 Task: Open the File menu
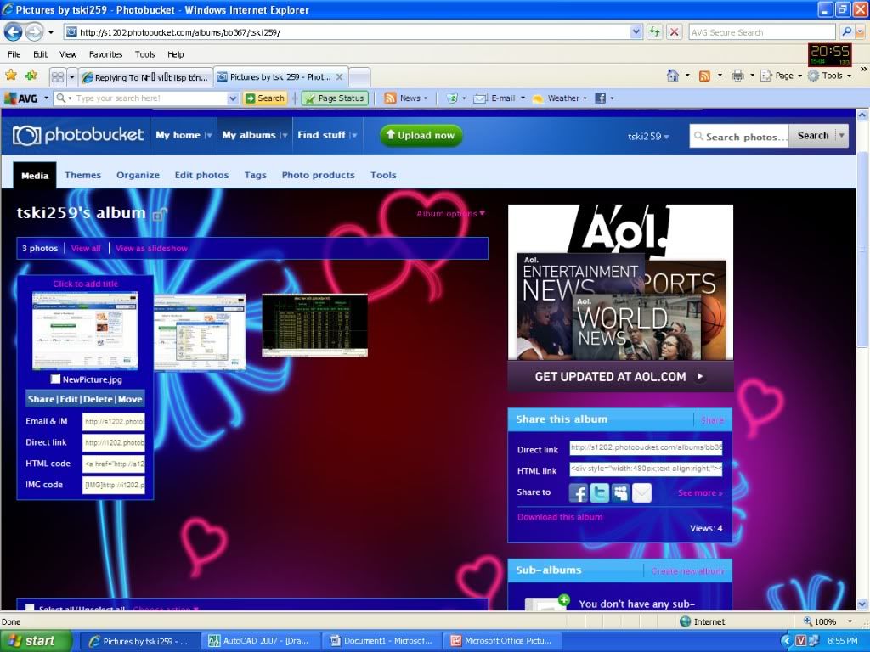(x=14, y=54)
